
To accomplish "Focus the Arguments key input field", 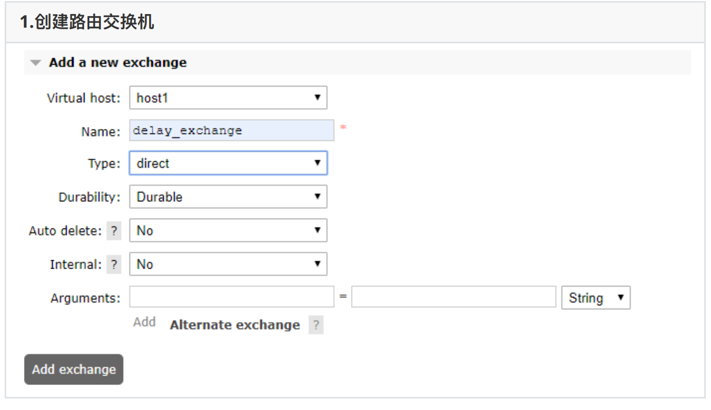I will 231,297.
